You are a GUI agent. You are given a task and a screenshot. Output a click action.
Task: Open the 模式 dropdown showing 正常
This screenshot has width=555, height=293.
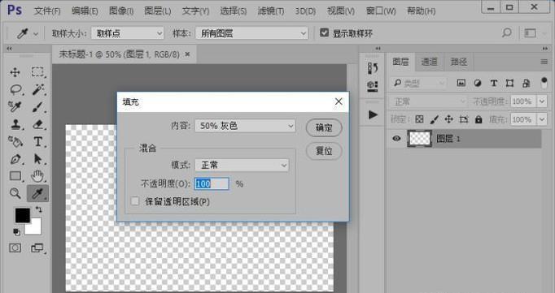click(x=242, y=165)
